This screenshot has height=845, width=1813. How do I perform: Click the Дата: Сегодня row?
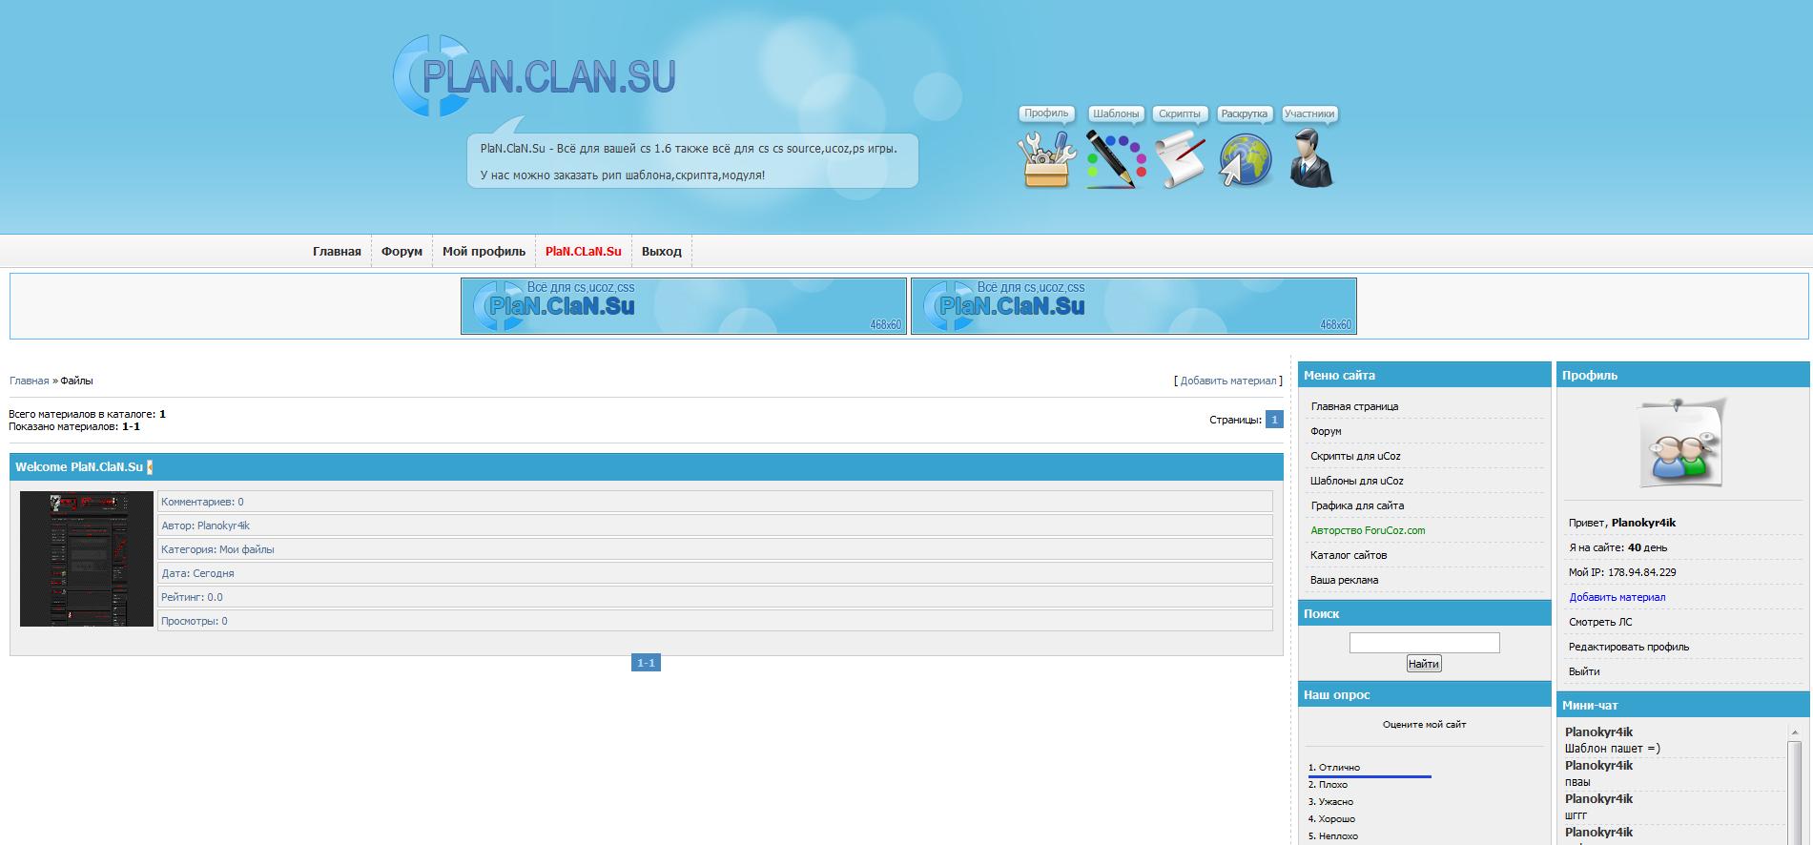click(715, 573)
